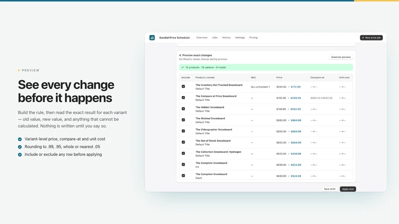Viewport: 399px width, 224px height.
Task: Click the $589.99 new price
Action: [x=296, y=98]
